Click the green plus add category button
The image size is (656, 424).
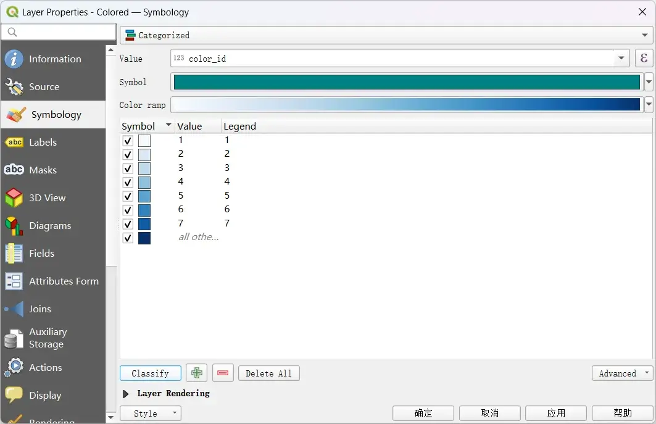(x=197, y=373)
